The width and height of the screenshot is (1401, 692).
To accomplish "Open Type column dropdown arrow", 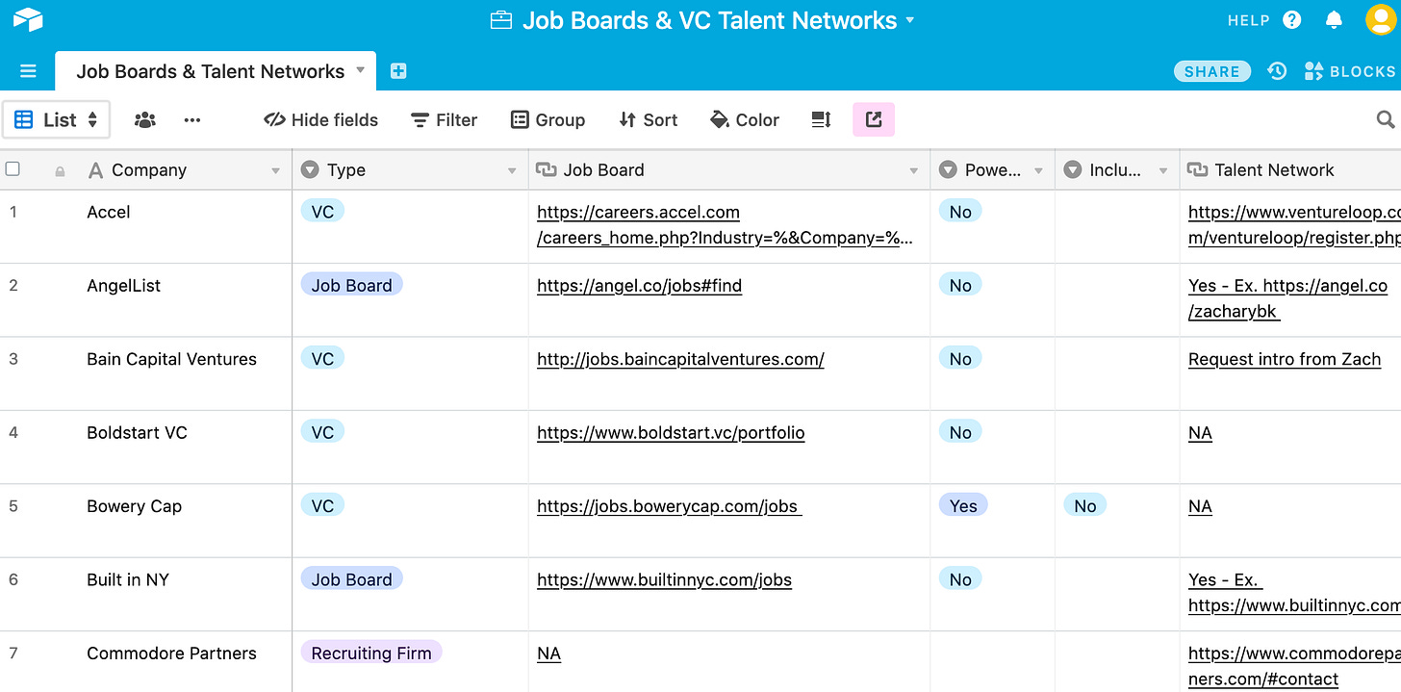I will click(512, 171).
